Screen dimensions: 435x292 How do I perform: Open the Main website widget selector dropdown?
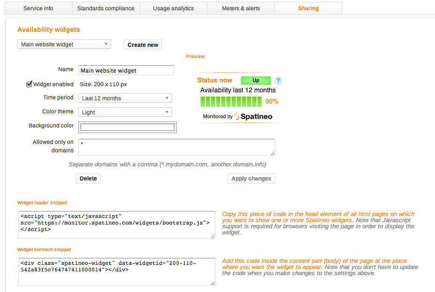click(x=64, y=45)
